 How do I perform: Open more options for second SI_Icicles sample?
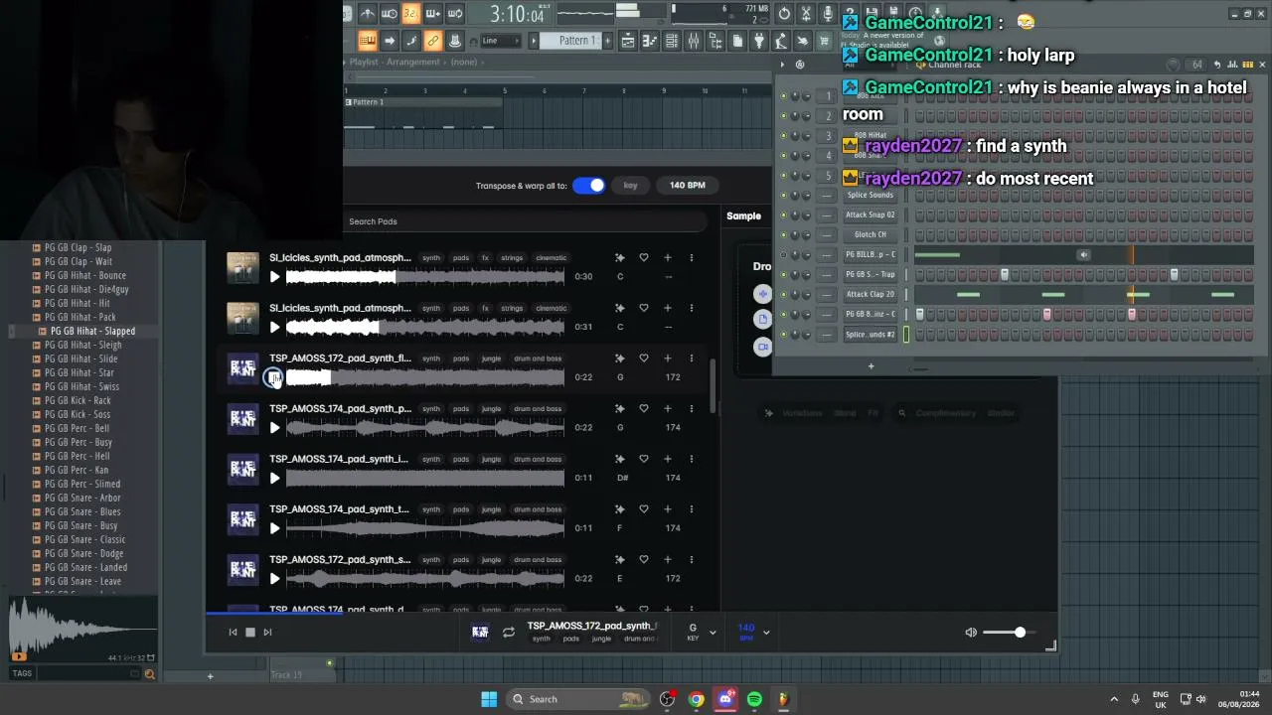tap(692, 308)
